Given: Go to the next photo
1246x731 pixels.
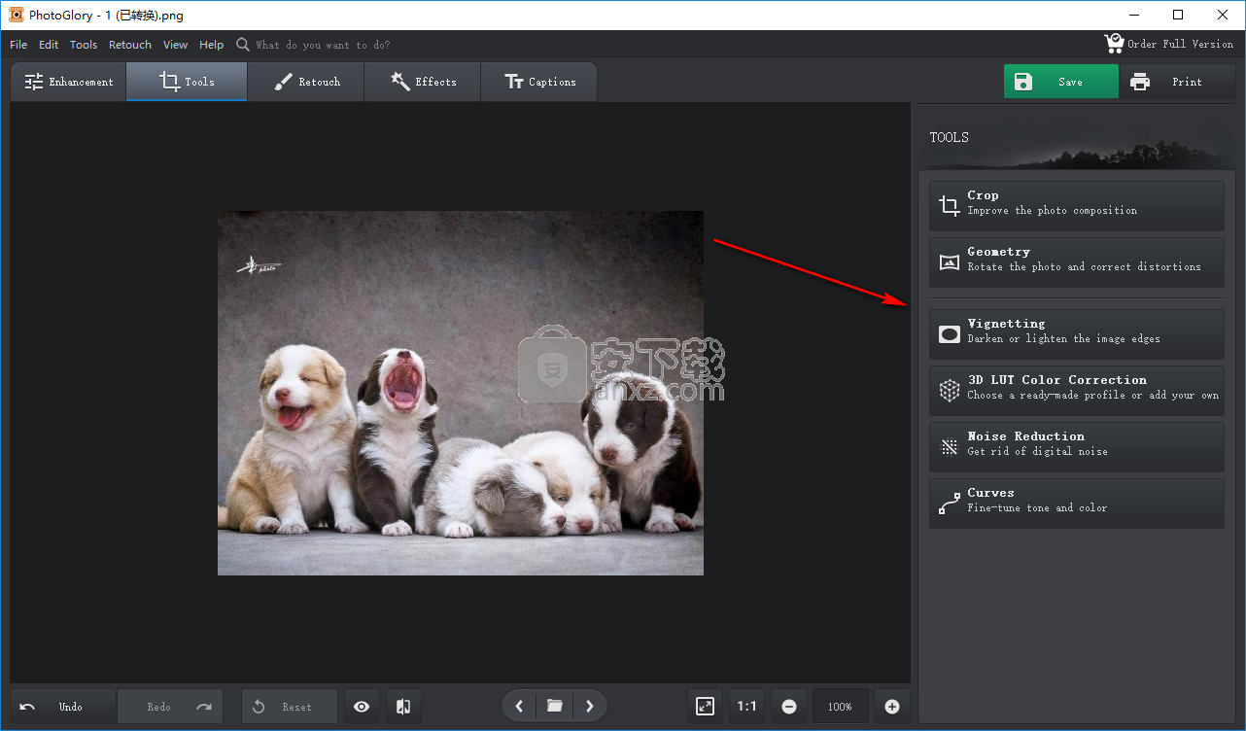Looking at the screenshot, I should coord(590,707).
